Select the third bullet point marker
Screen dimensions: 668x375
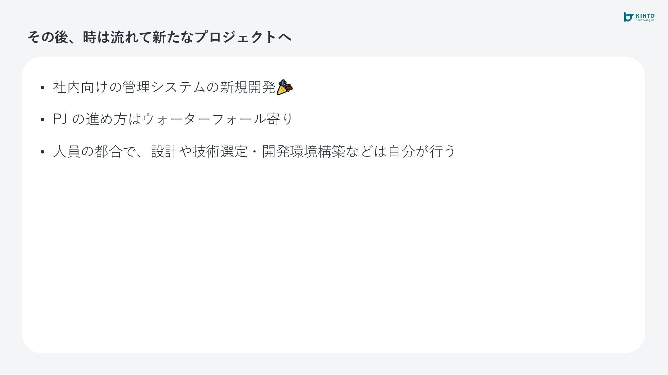(x=42, y=152)
